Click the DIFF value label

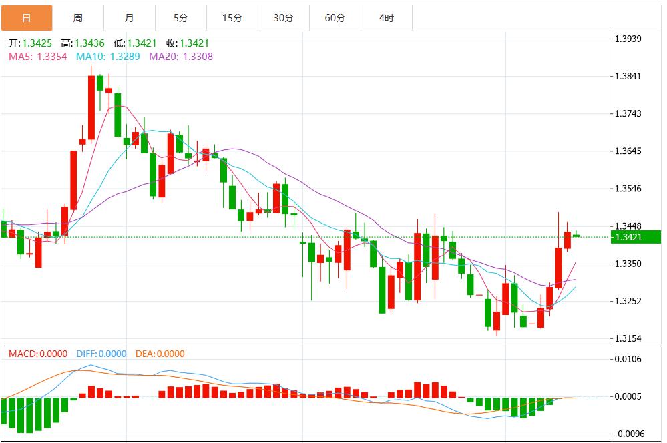100,354
